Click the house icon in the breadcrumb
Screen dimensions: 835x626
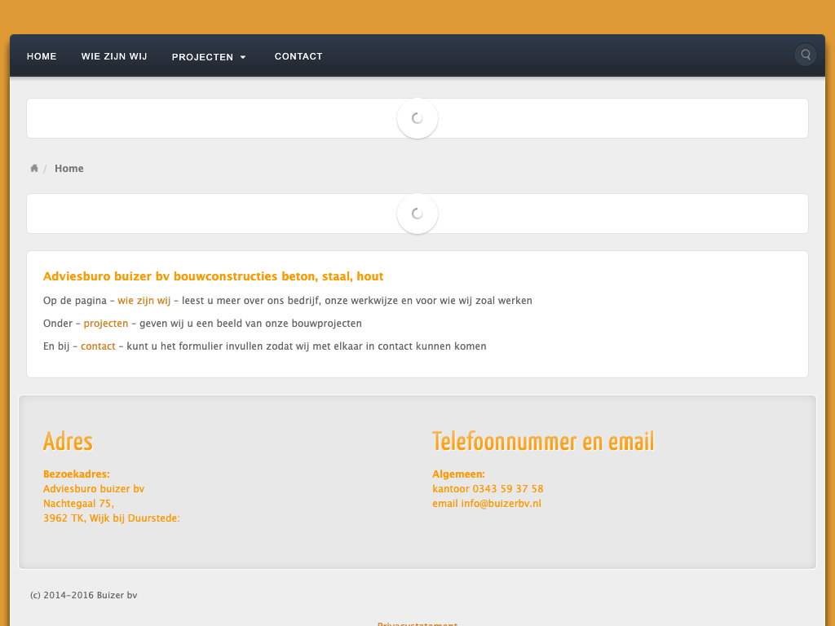point(34,169)
